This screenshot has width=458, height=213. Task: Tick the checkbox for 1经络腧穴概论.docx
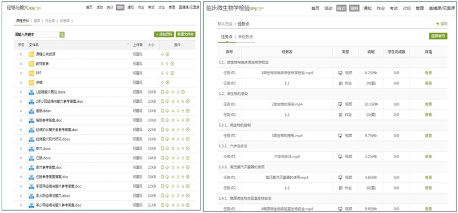pos(21,92)
